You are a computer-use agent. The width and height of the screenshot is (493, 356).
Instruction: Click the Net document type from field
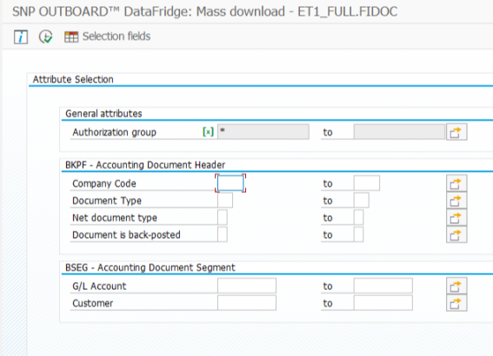223,217
